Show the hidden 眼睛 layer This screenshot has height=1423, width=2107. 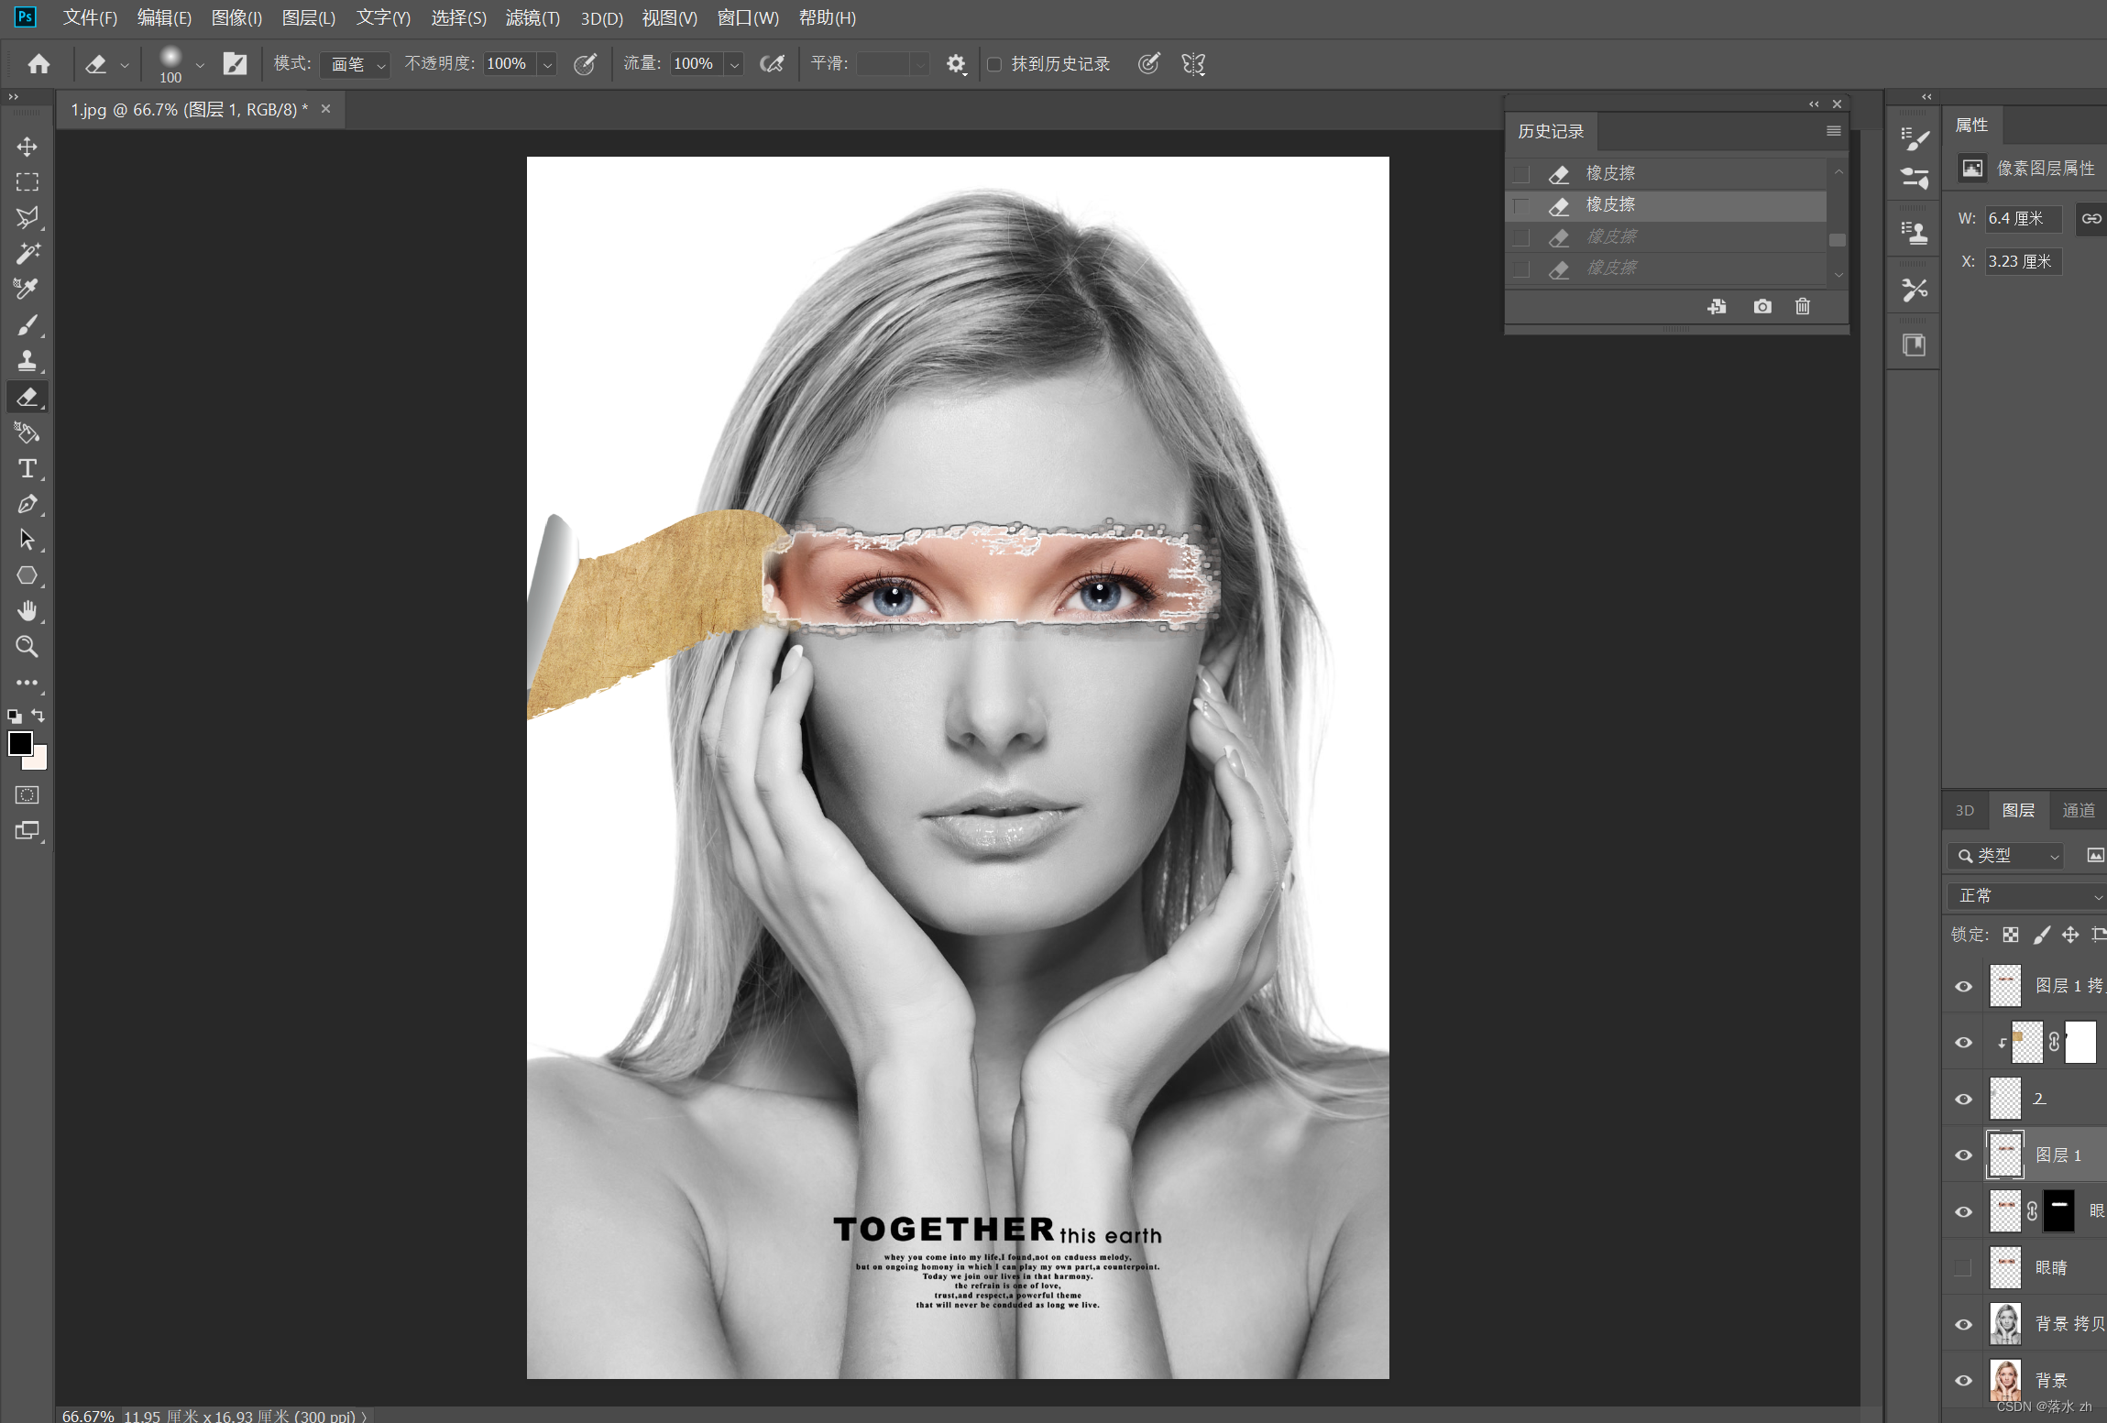[x=1963, y=1267]
